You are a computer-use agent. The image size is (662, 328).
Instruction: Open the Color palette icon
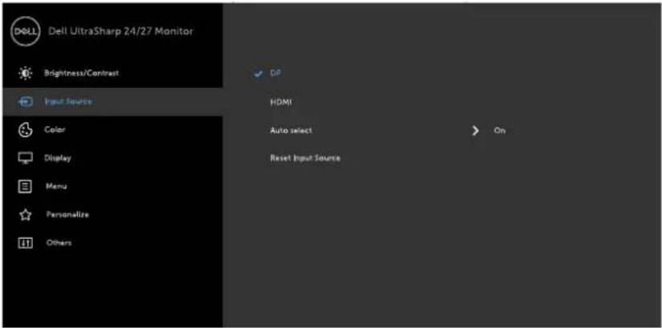click(26, 130)
